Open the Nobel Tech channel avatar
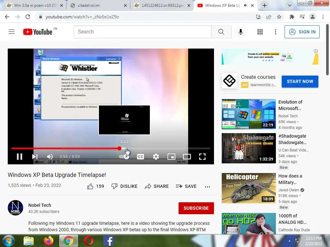330x247 pixels. click(15, 208)
